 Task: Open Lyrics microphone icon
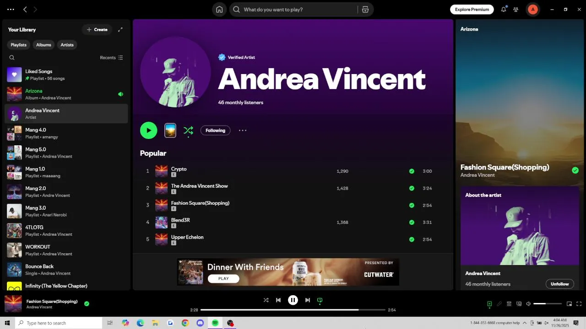pos(499,304)
